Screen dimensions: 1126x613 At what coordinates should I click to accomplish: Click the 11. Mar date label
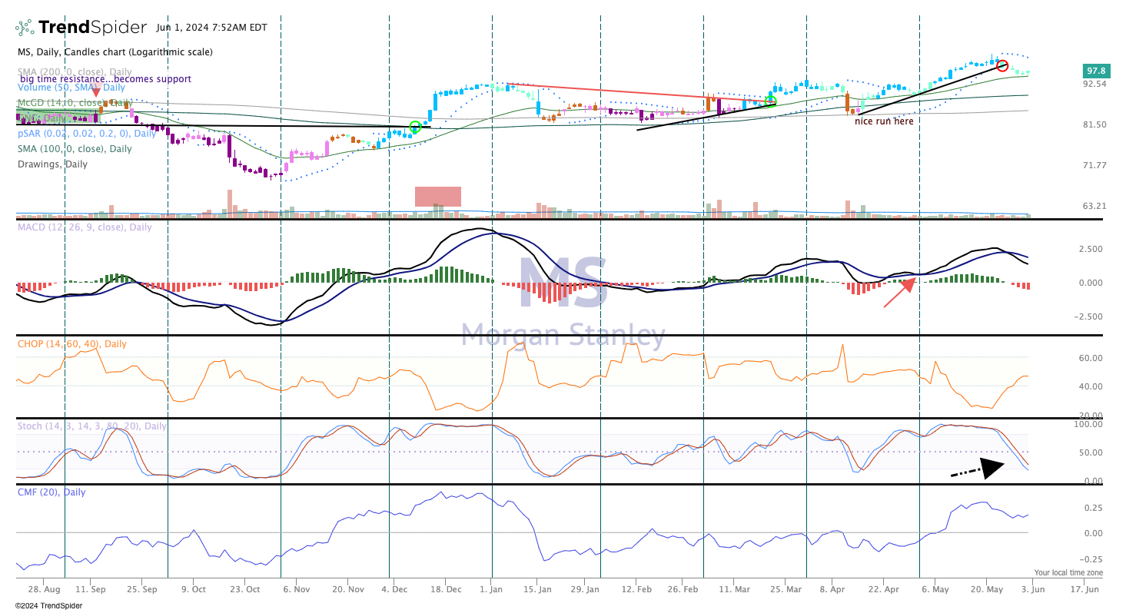(x=733, y=590)
